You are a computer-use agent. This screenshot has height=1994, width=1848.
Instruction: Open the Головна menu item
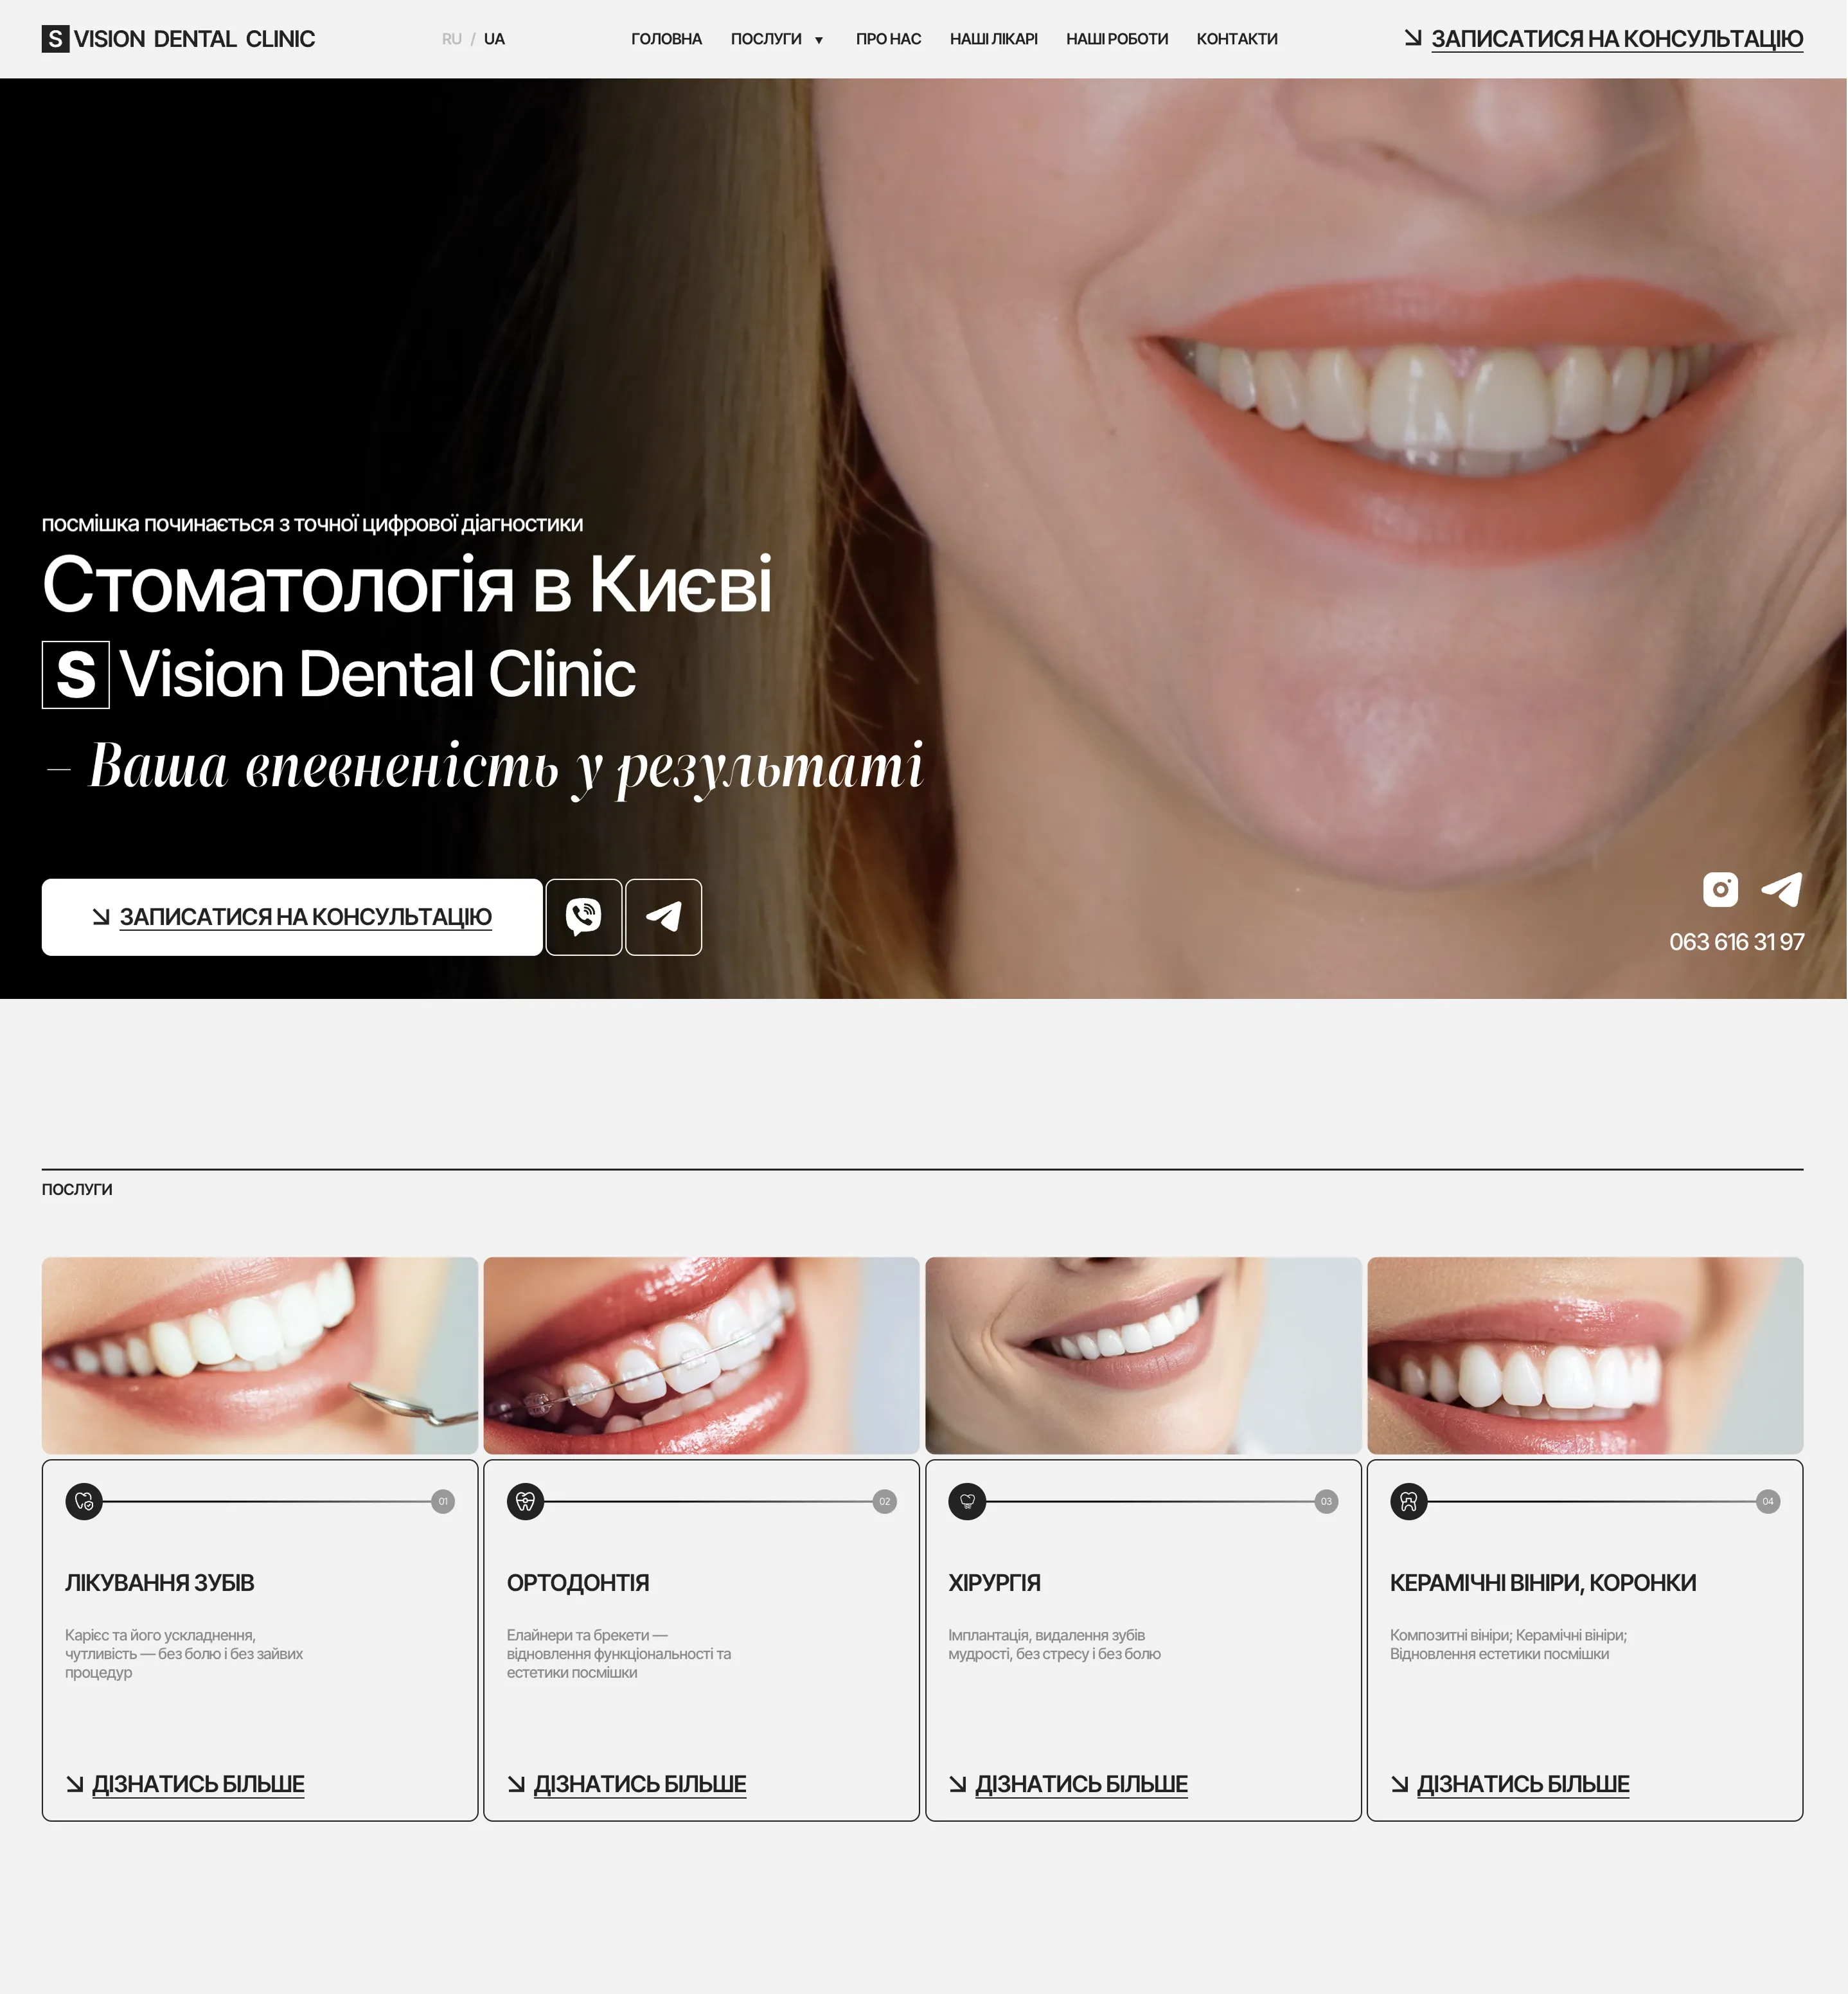(x=666, y=39)
